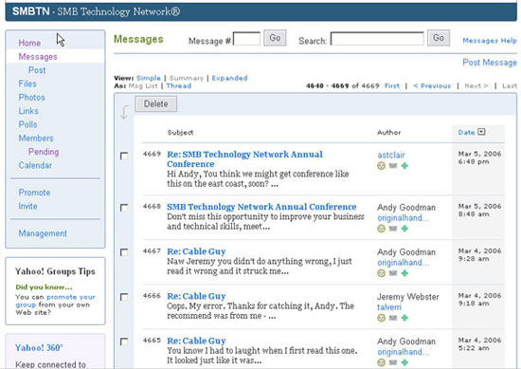Click the envelope icon under talverri
The image size is (521, 369).
(x=393, y=318)
